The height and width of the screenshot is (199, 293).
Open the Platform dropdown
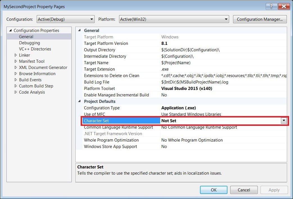tap(226, 19)
